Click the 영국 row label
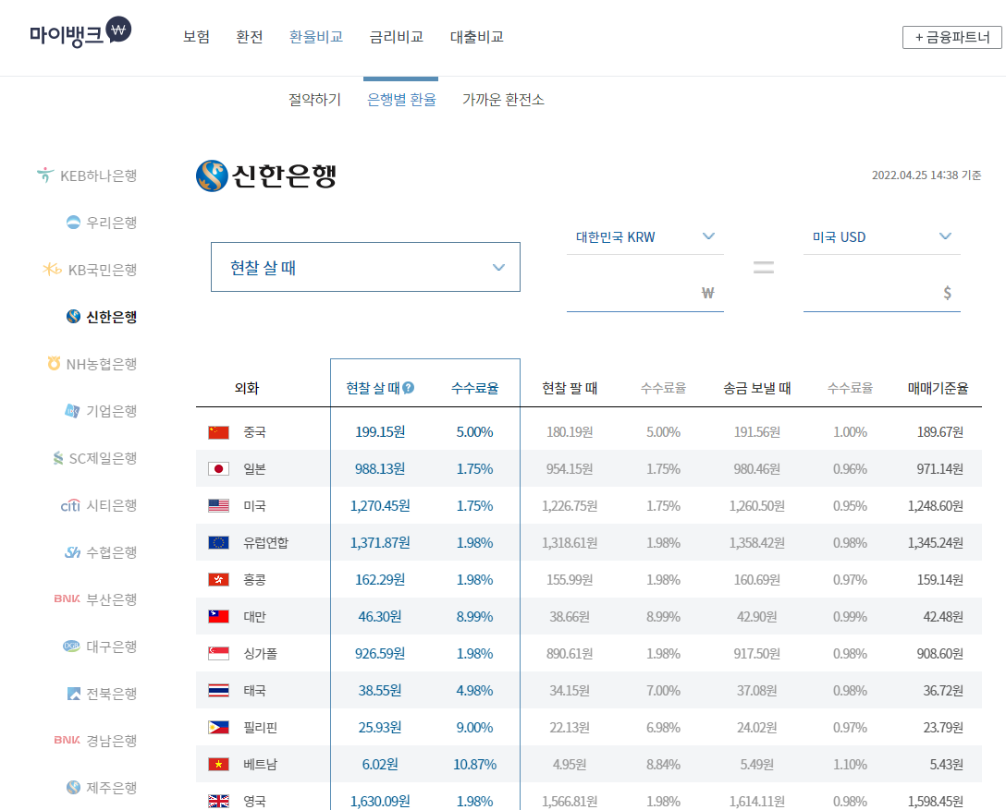This screenshot has width=1006, height=810. tap(254, 801)
